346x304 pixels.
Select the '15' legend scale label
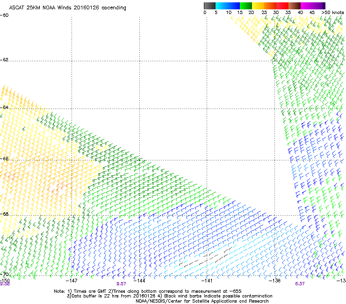pyautogui.click(x=240, y=13)
